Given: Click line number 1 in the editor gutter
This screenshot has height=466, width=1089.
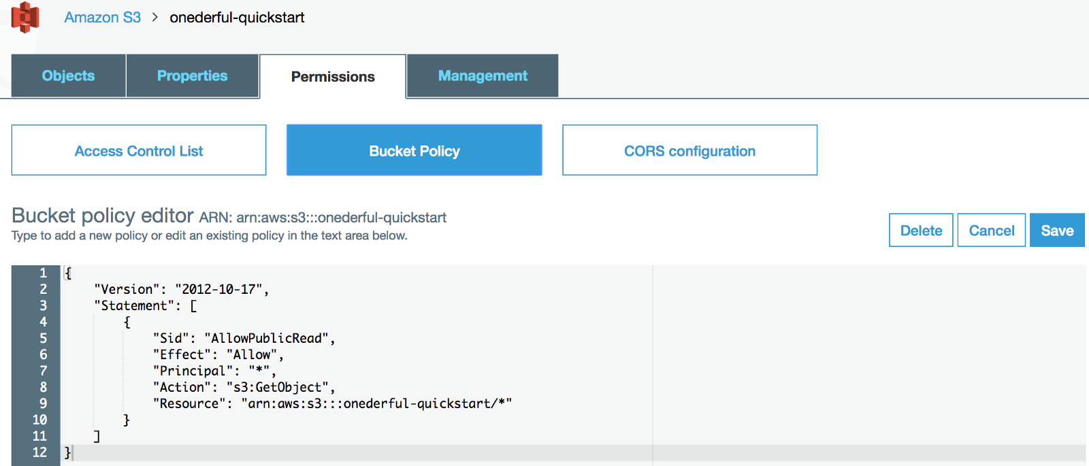Looking at the screenshot, I should [x=43, y=273].
